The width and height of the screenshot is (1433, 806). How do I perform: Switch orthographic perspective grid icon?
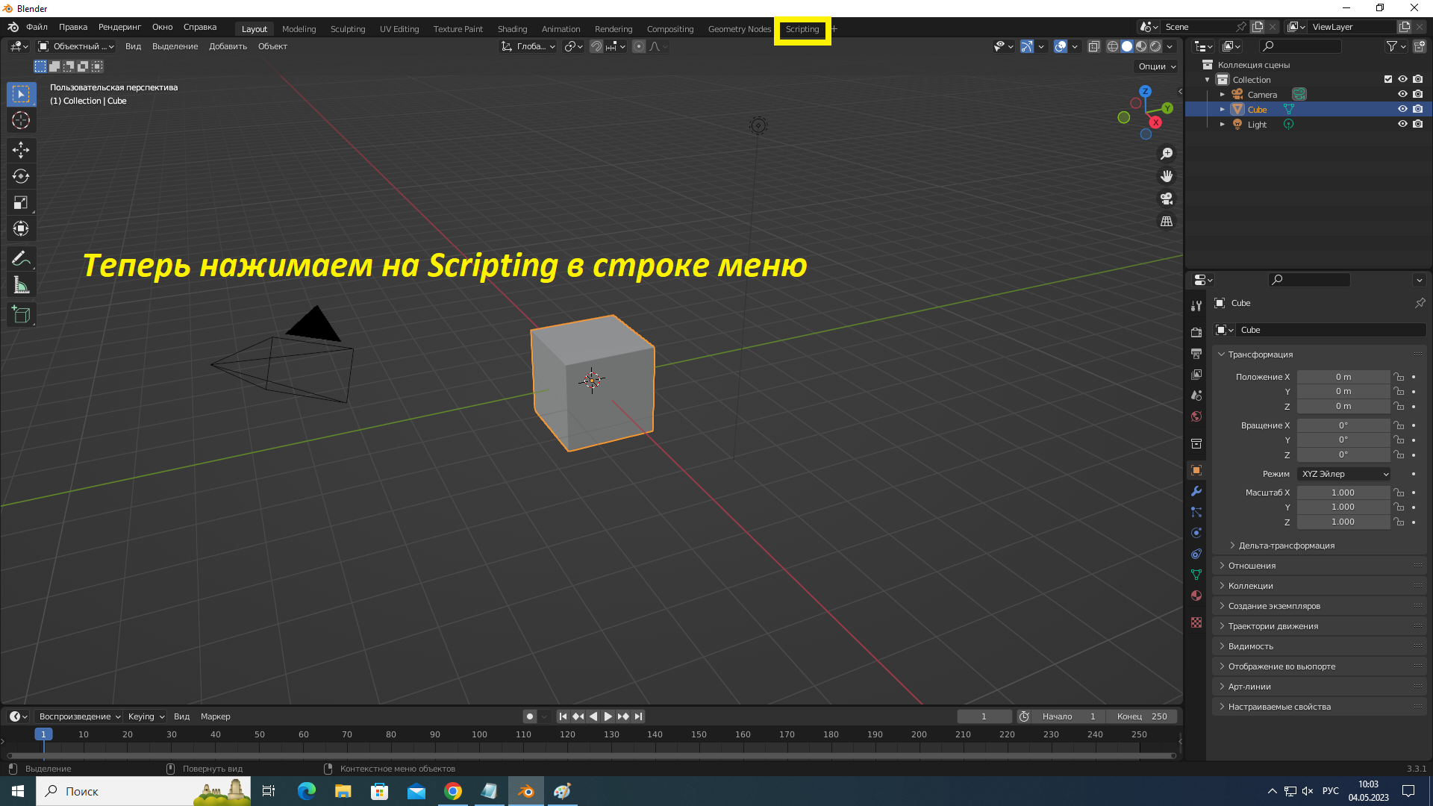coord(1166,221)
